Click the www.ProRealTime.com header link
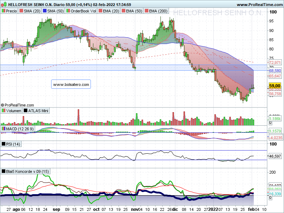 point(260,5)
